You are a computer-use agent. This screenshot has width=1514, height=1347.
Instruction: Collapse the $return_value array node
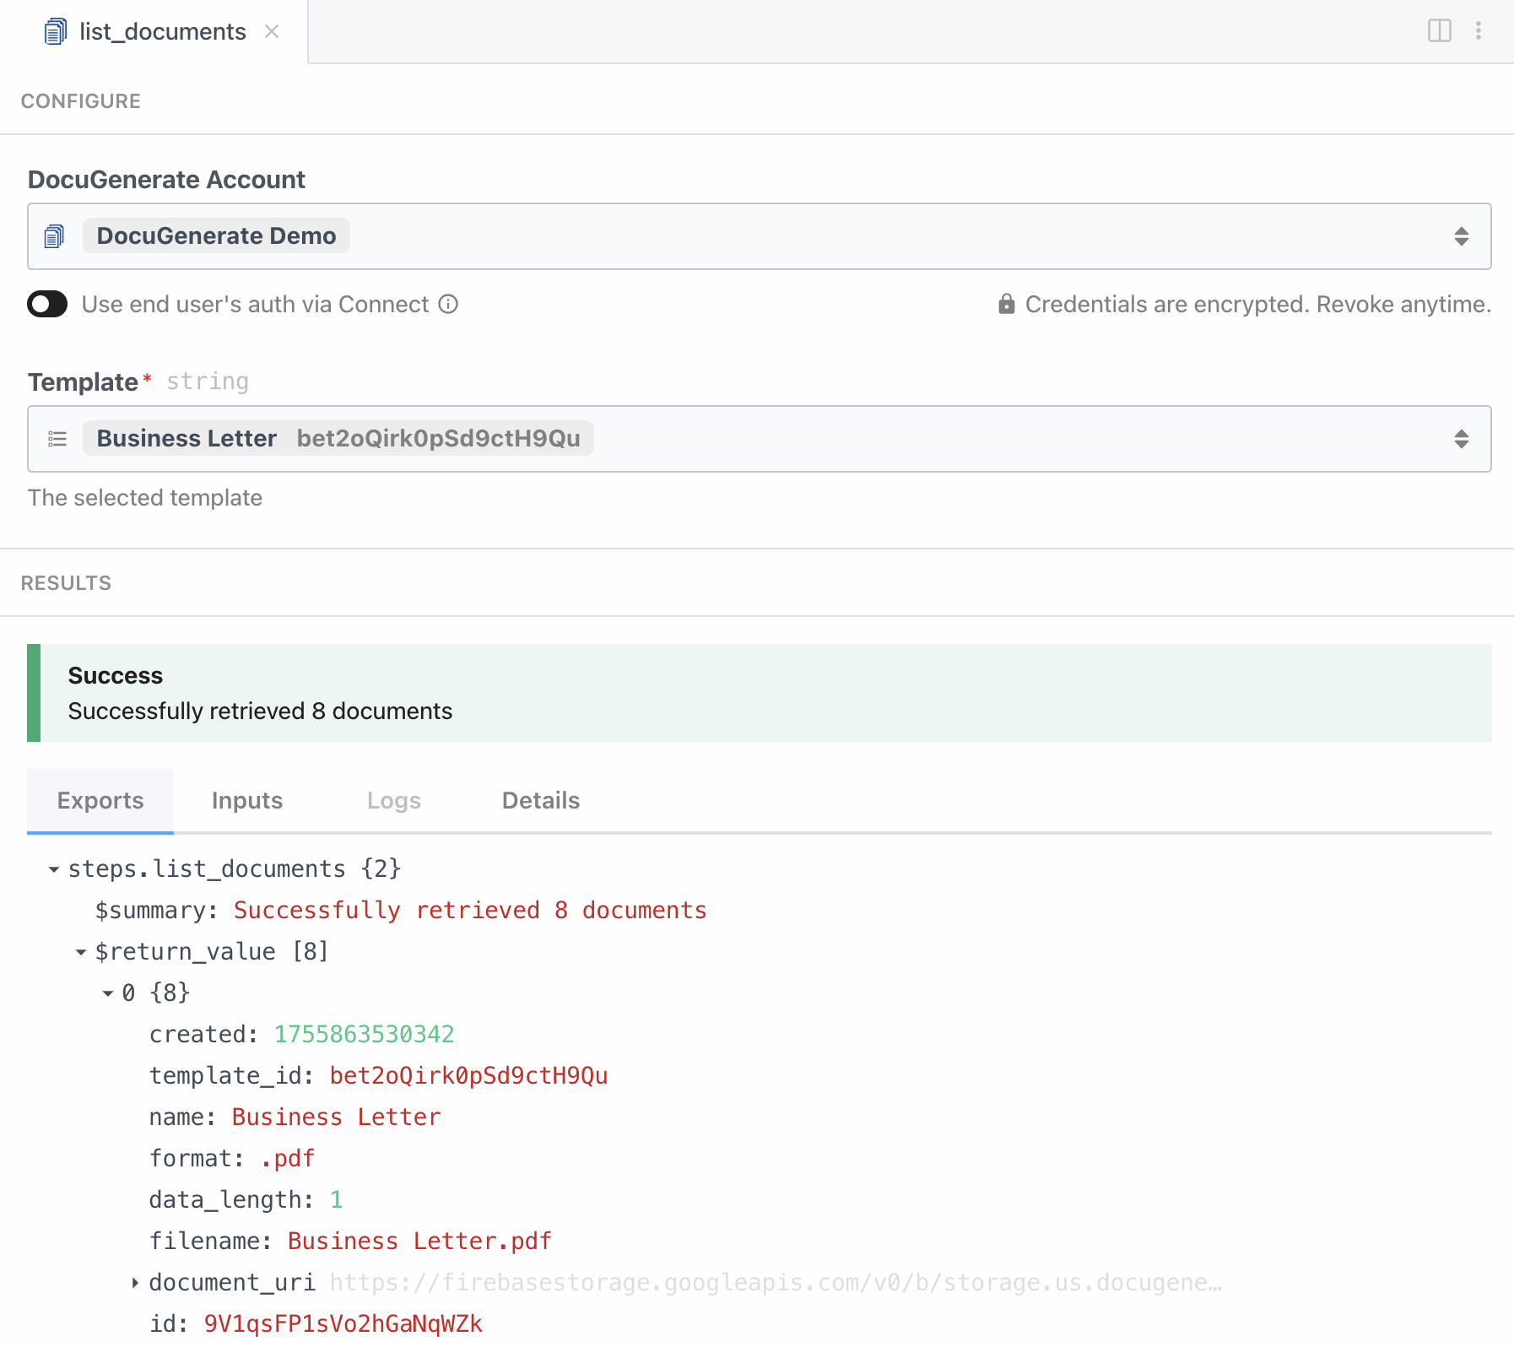click(x=81, y=952)
